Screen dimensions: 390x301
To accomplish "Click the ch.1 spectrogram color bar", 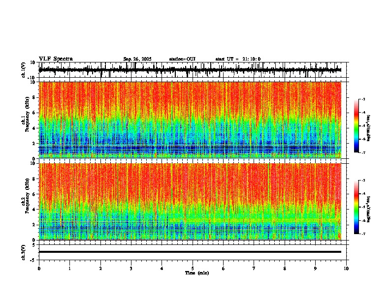I will [356, 126].
